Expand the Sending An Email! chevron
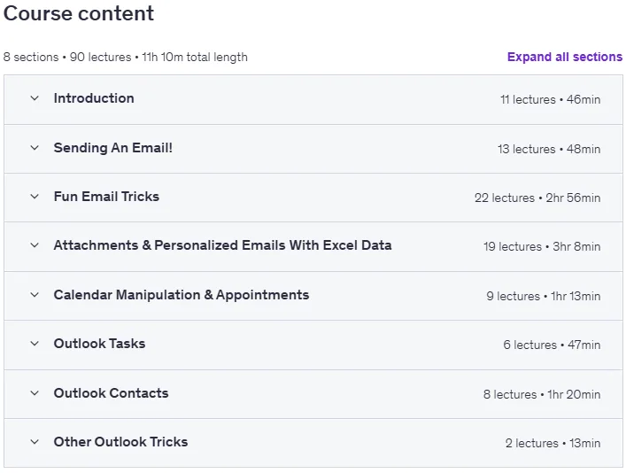This screenshot has height=473, width=626. pyautogui.click(x=35, y=148)
